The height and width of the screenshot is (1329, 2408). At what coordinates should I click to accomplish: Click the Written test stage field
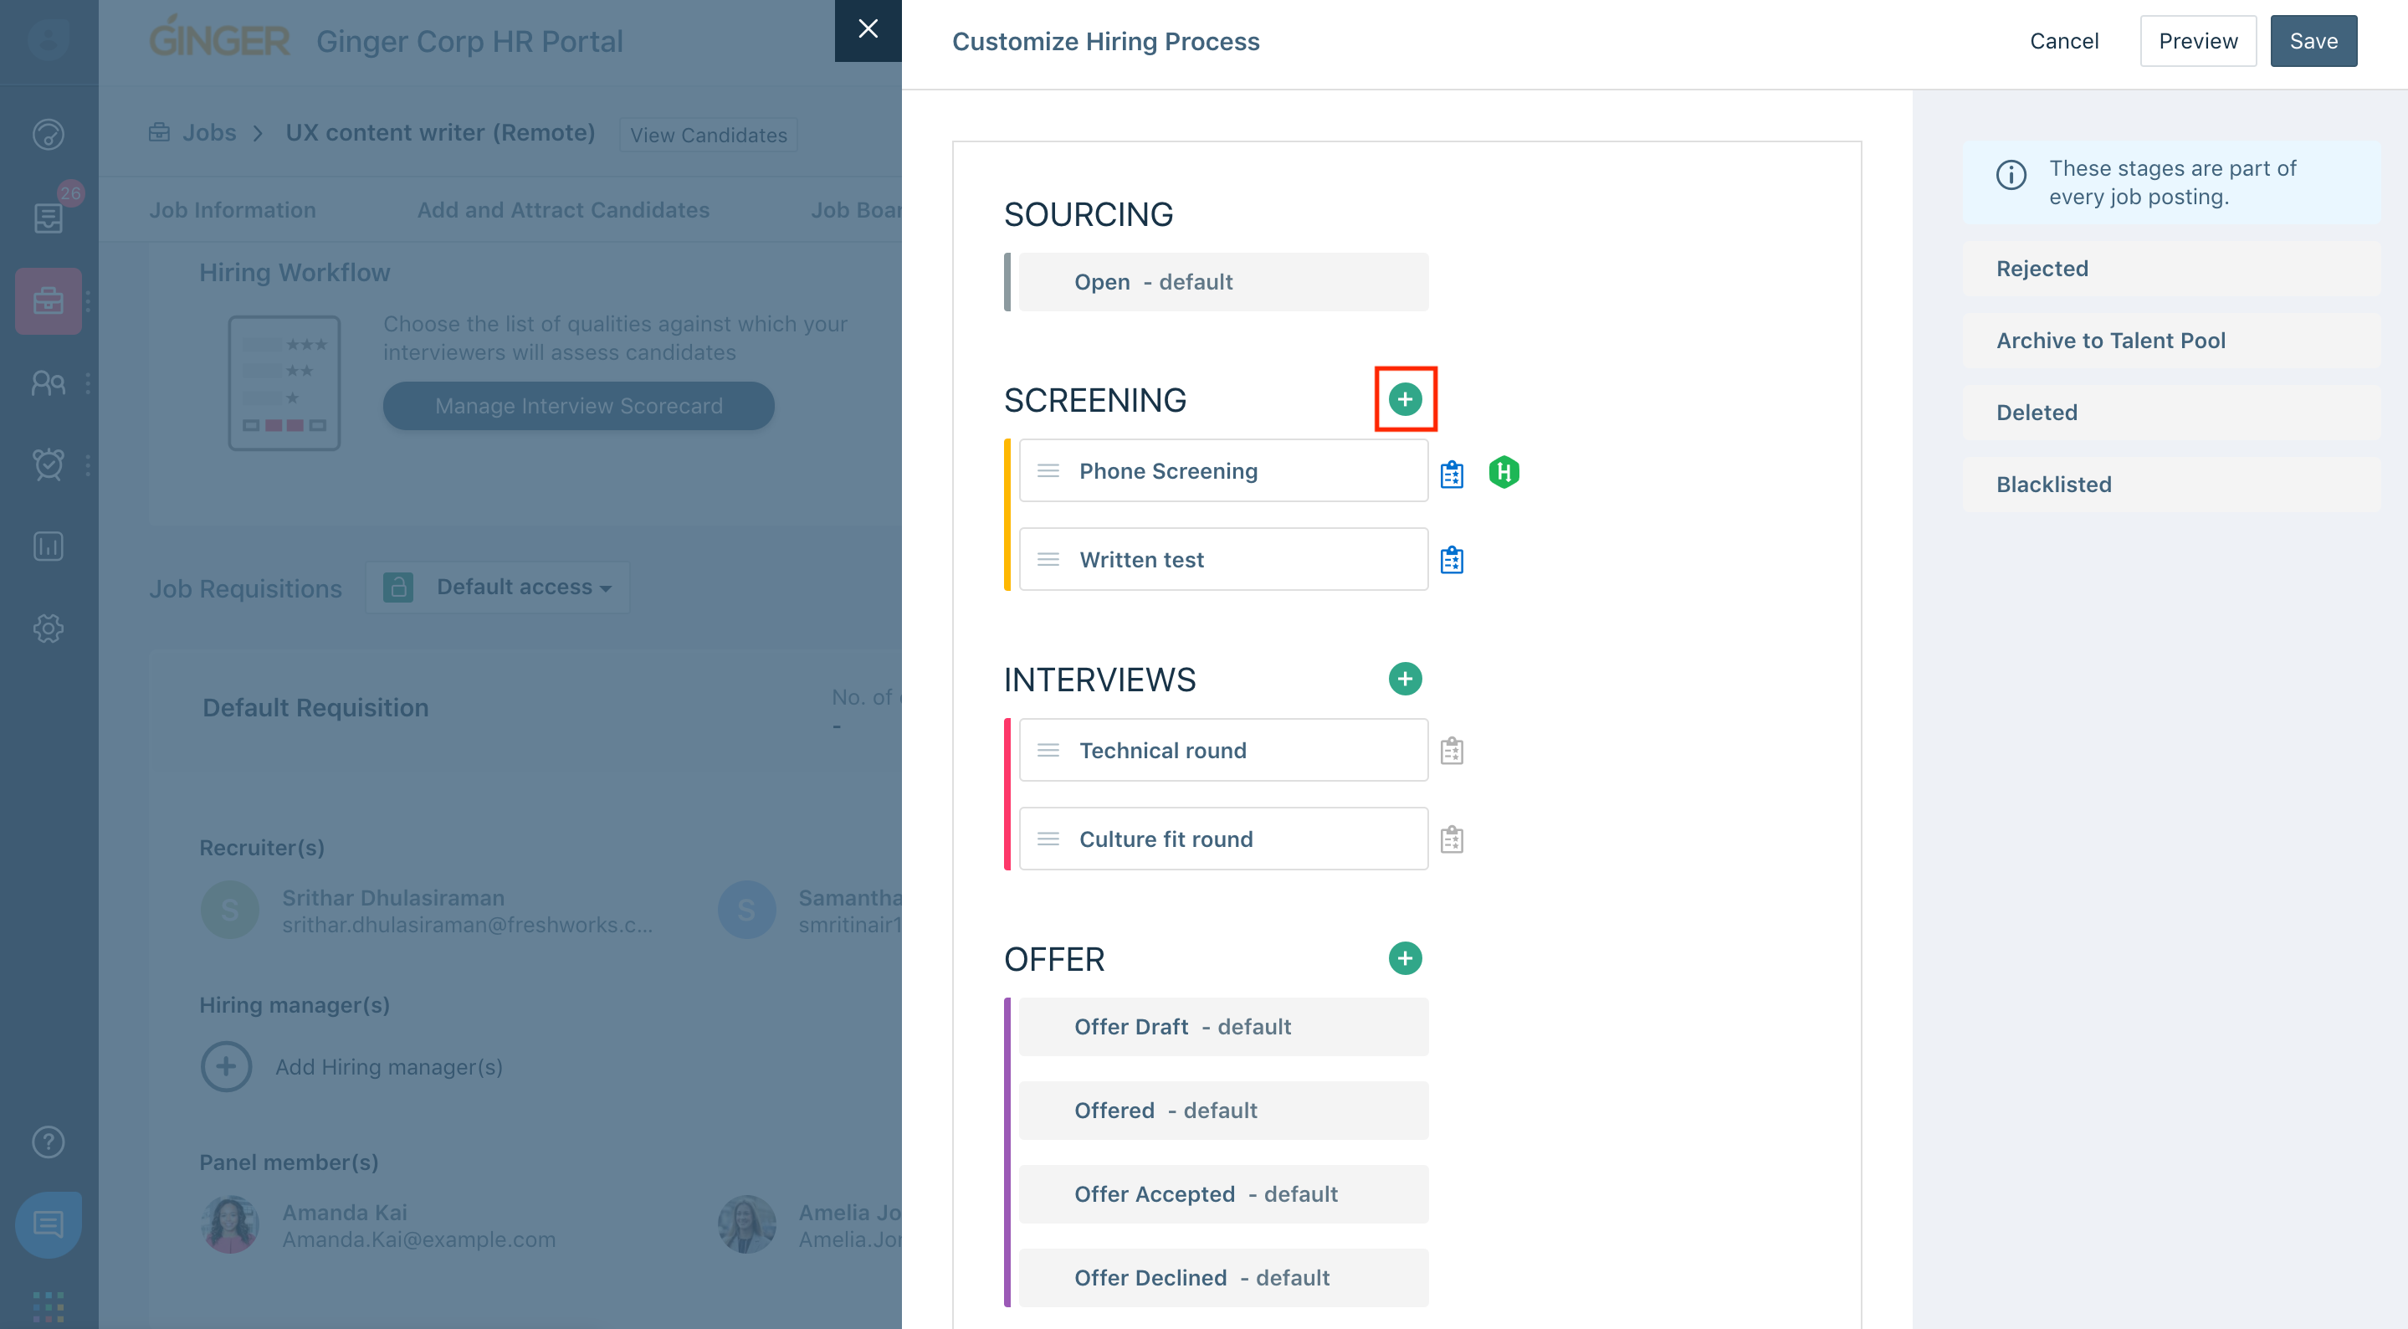click(x=1223, y=560)
